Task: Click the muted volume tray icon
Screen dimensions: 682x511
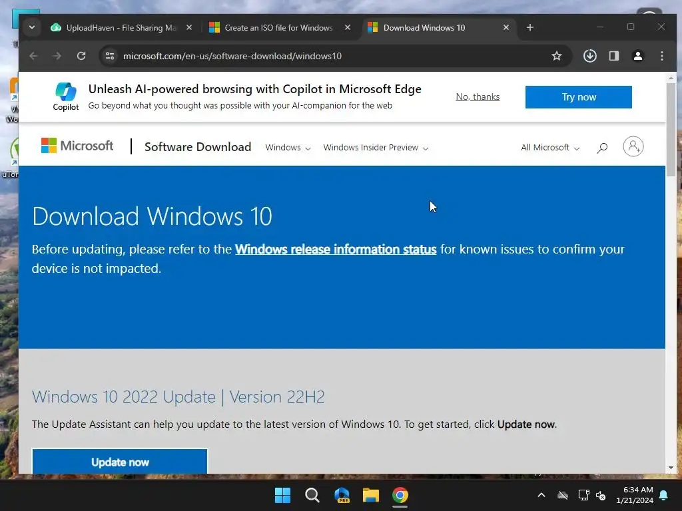Action: pos(601,495)
